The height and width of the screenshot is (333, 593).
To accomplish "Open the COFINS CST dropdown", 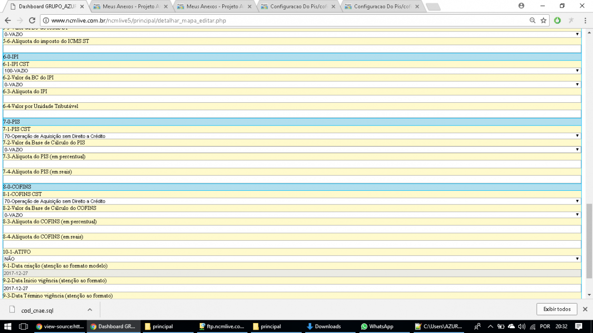I will pos(292,201).
